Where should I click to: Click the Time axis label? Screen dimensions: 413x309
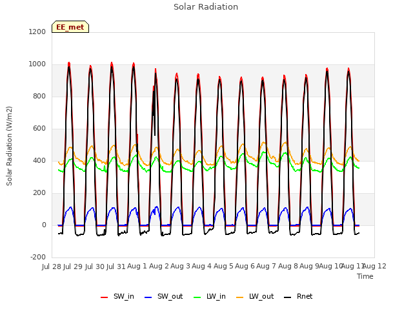(x=365, y=276)
